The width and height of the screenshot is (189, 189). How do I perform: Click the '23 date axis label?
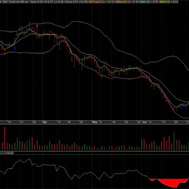(x=126, y=122)
